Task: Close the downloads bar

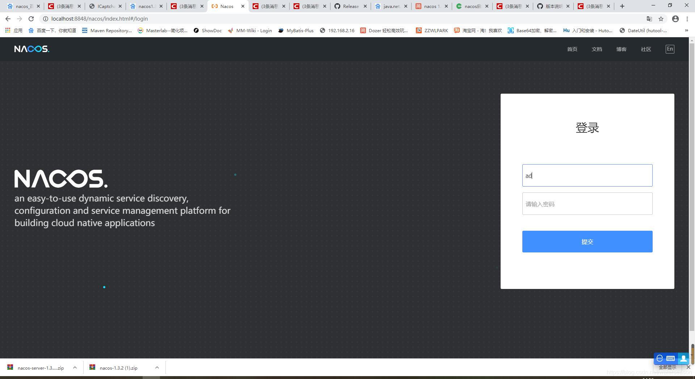Action: tap(688, 367)
